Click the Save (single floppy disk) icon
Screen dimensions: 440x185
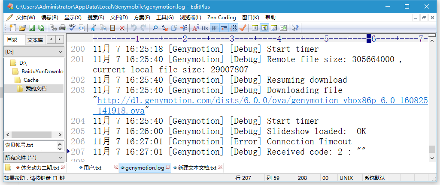(32, 28)
